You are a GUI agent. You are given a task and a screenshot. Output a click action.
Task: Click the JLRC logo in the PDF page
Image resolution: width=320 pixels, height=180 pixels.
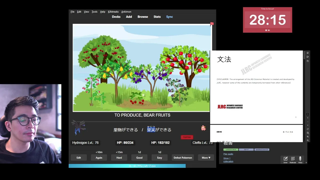point(230,107)
